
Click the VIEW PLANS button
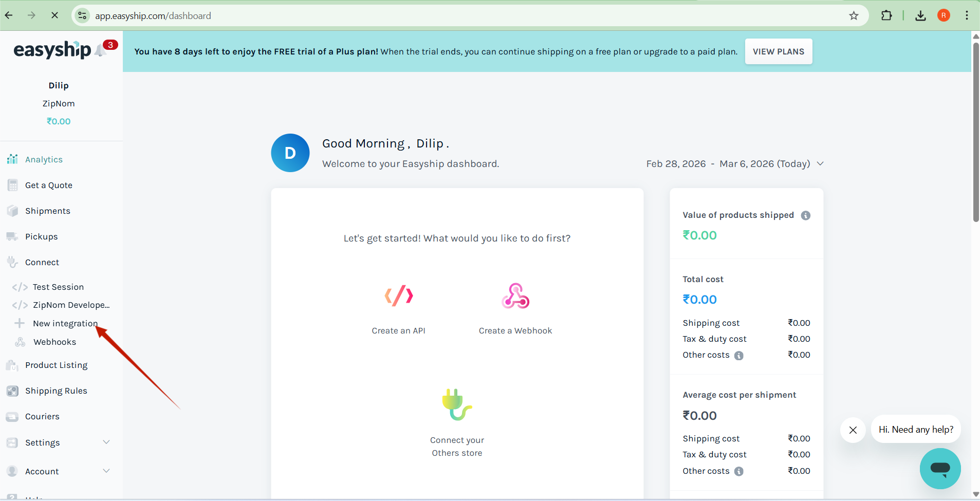[x=778, y=52]
